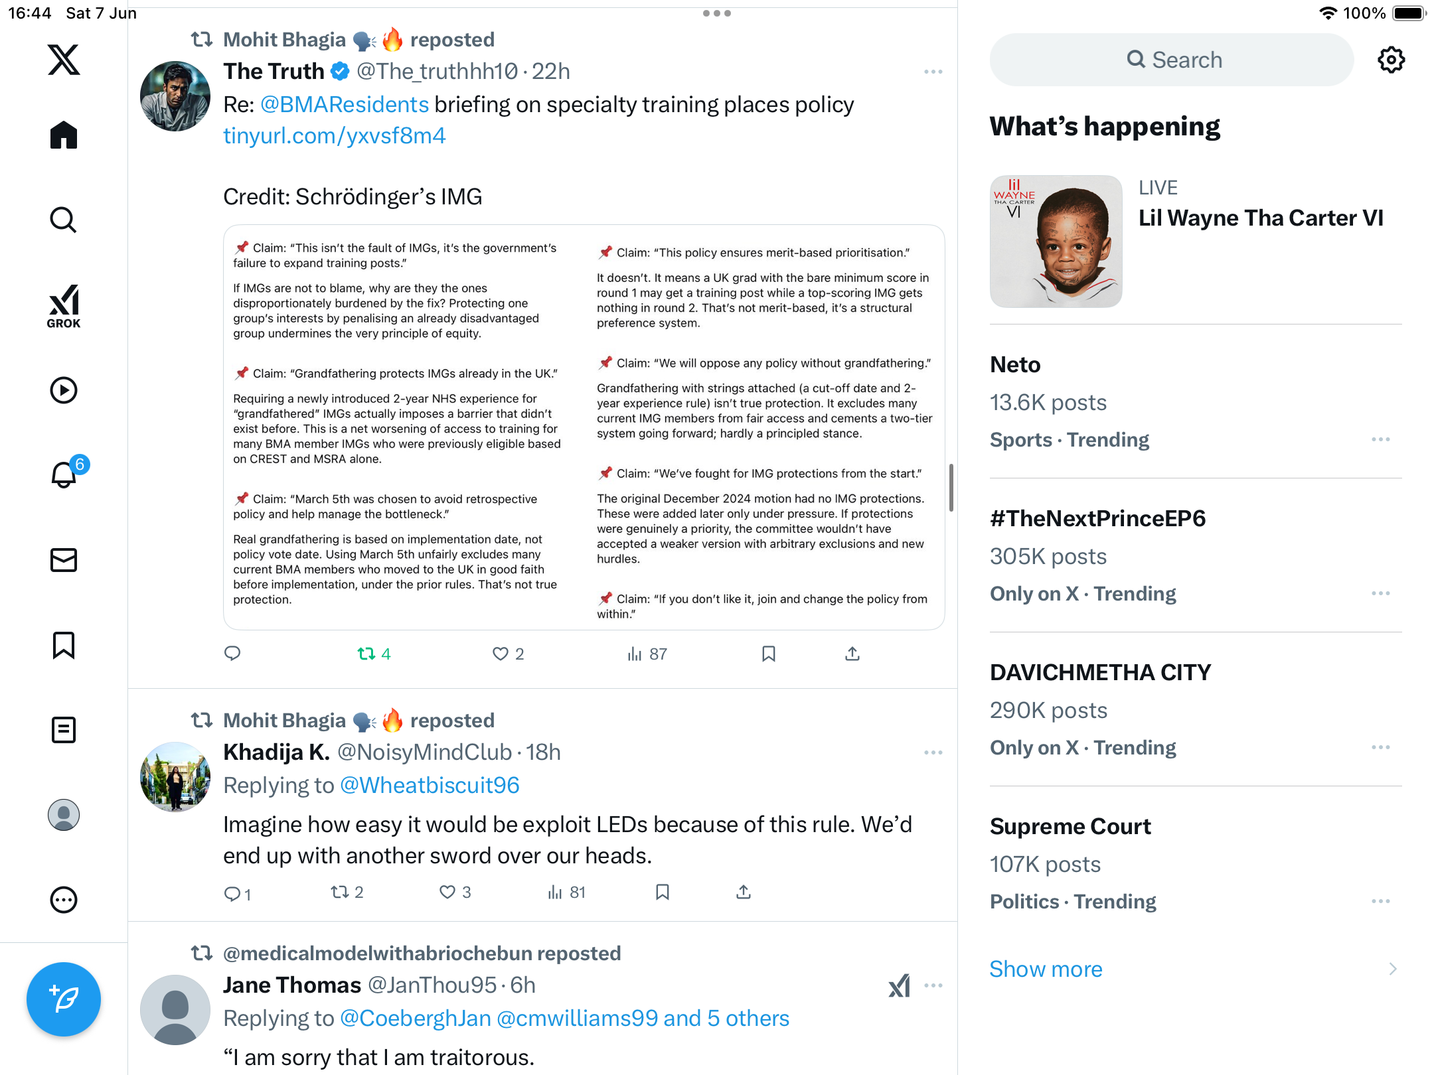Open the Lists icon in sidebar
The height and width of the screenshot is (1075, 1434).
(64, 730)
